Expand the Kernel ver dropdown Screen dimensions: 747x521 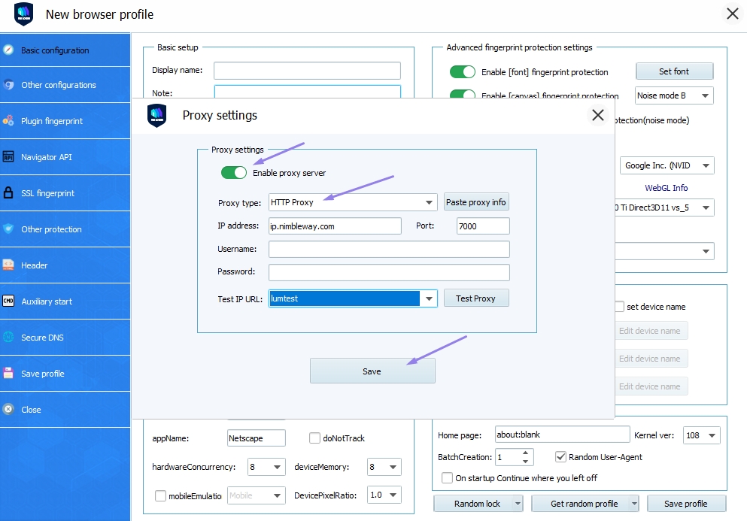(712, 435)
